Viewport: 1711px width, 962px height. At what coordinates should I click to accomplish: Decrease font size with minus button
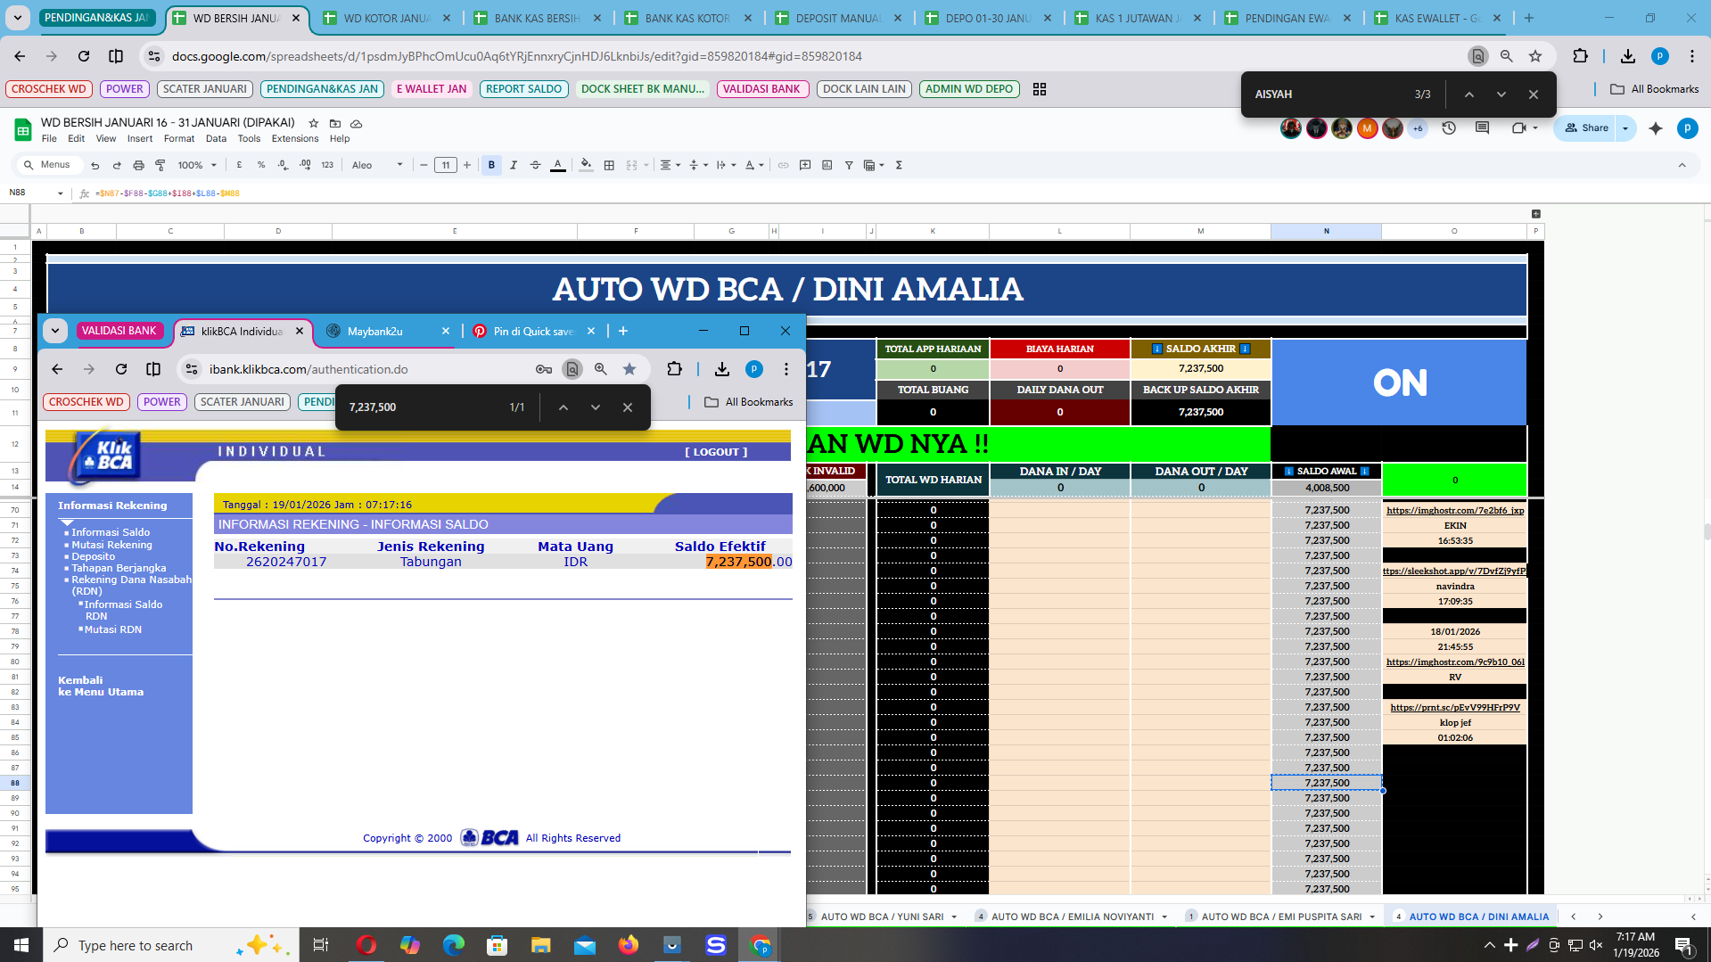pyautogui.click(x=424, y=165)
